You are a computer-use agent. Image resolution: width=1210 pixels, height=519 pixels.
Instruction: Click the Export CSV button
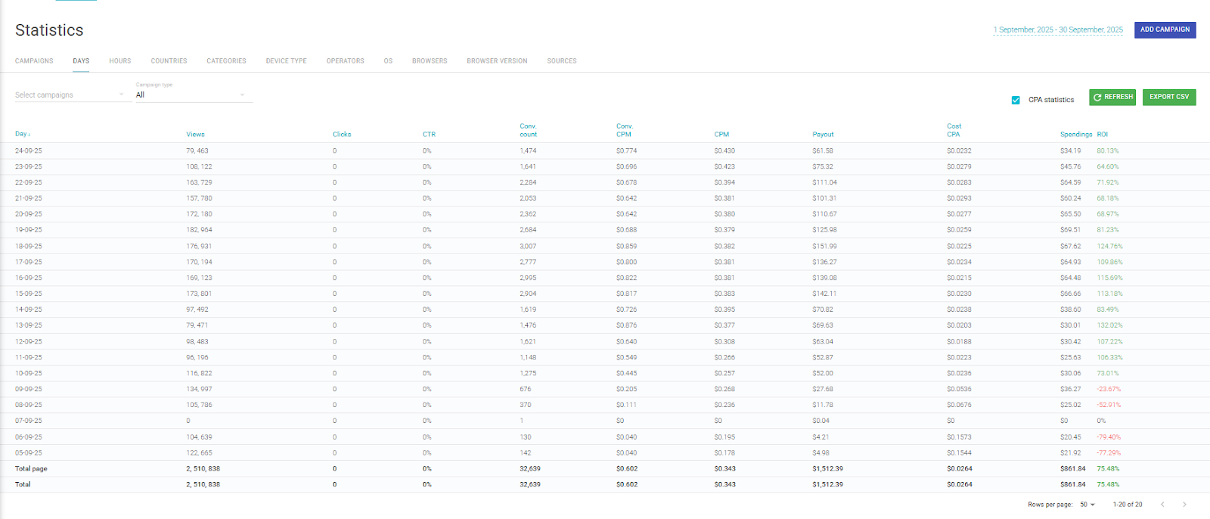tap(1168, 97)
